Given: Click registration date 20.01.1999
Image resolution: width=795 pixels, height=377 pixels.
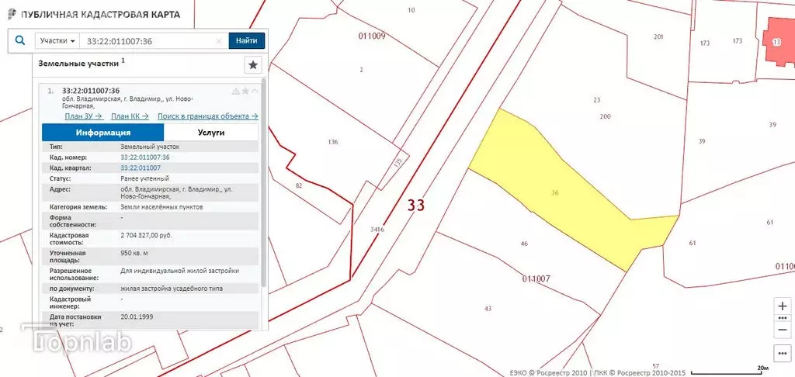Looking at the screenshot, I should tap(137, 316).
